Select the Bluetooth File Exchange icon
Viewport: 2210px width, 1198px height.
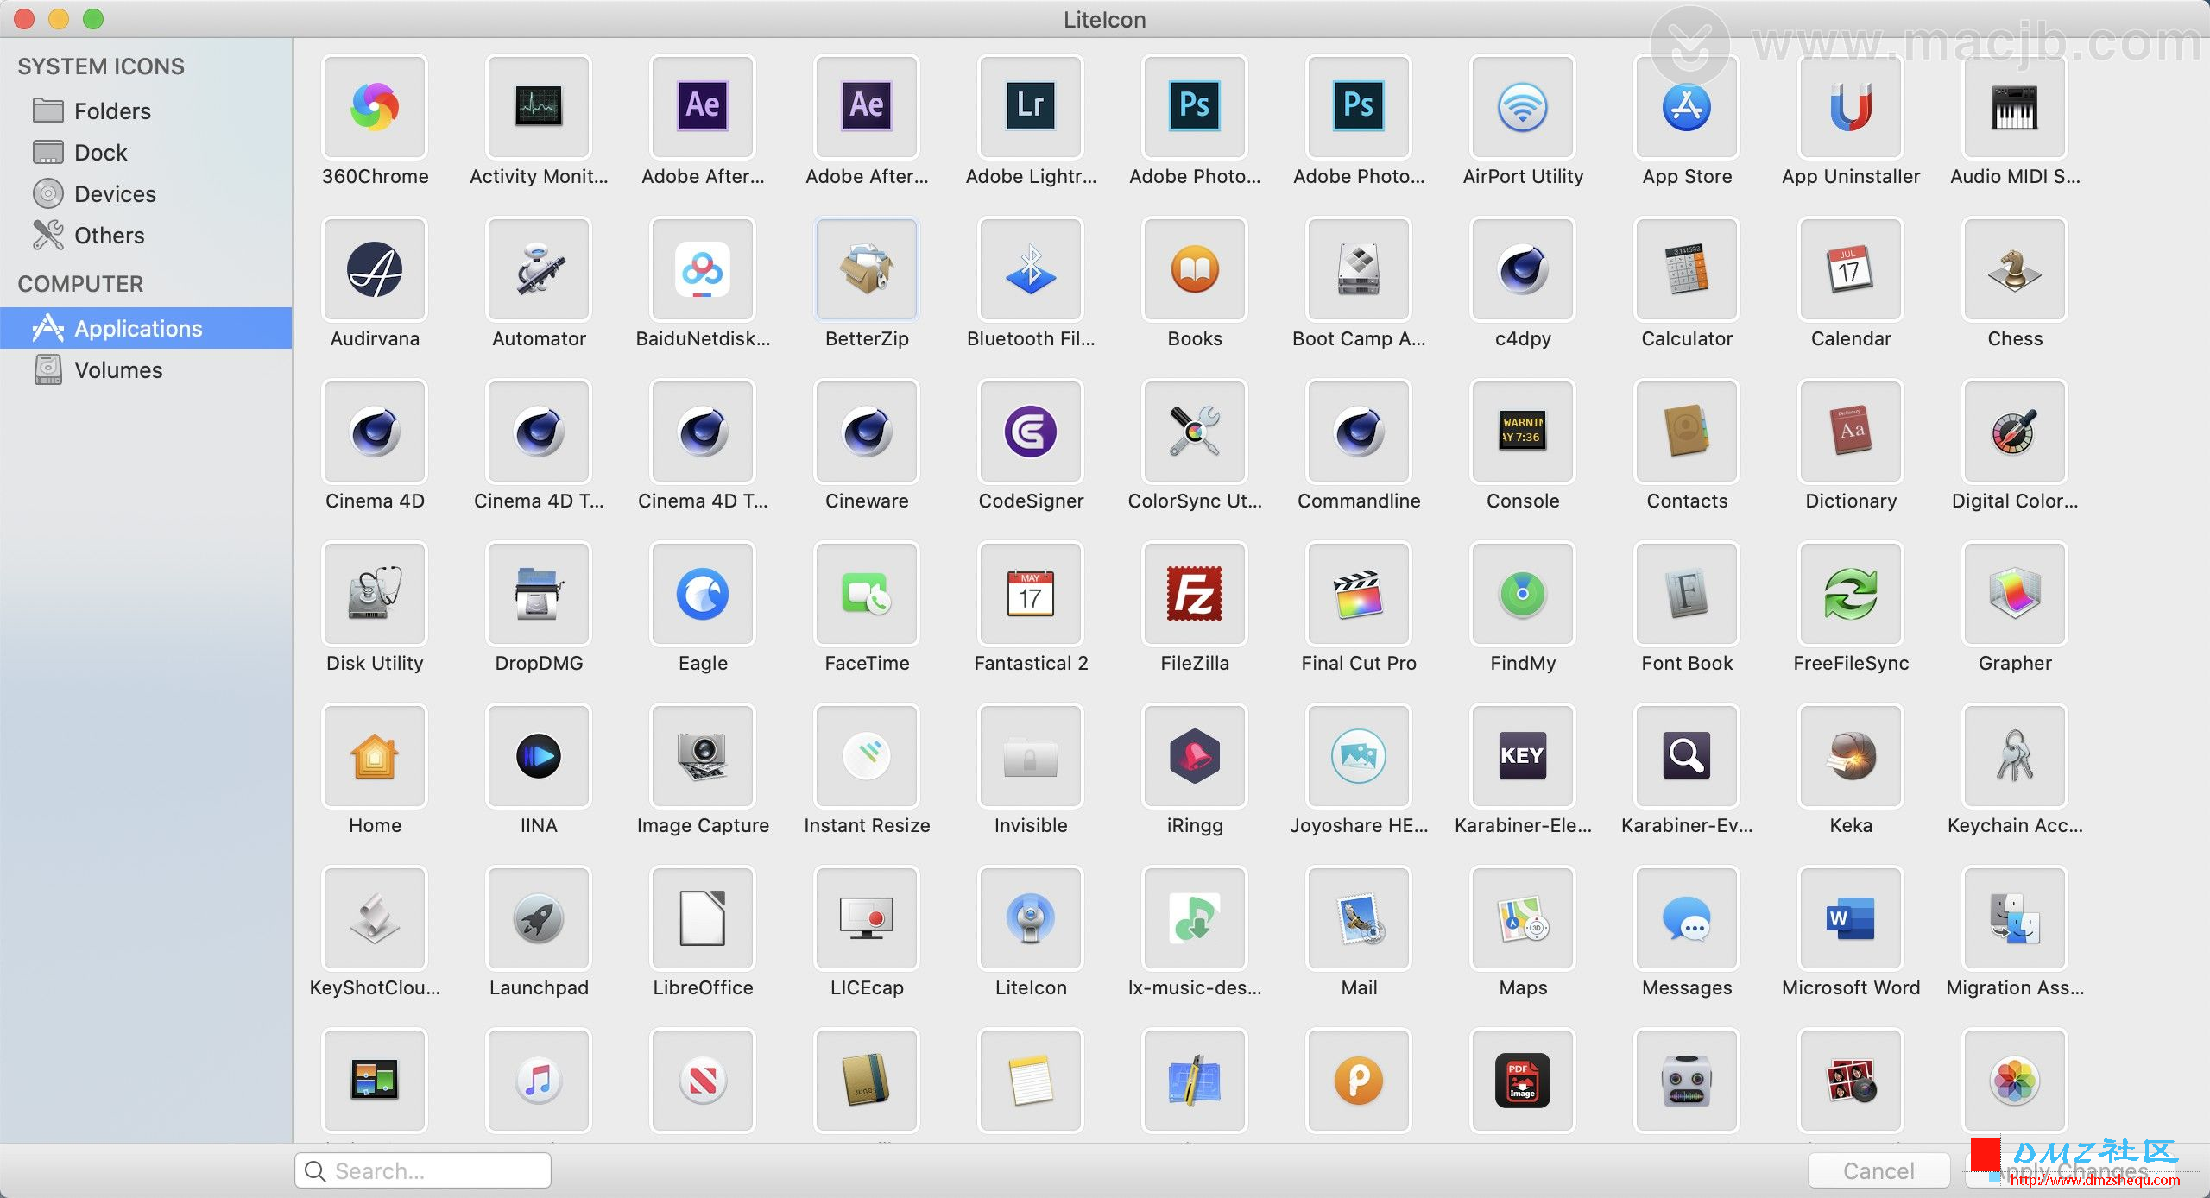pyautogui.click(x=1031, y=269)
